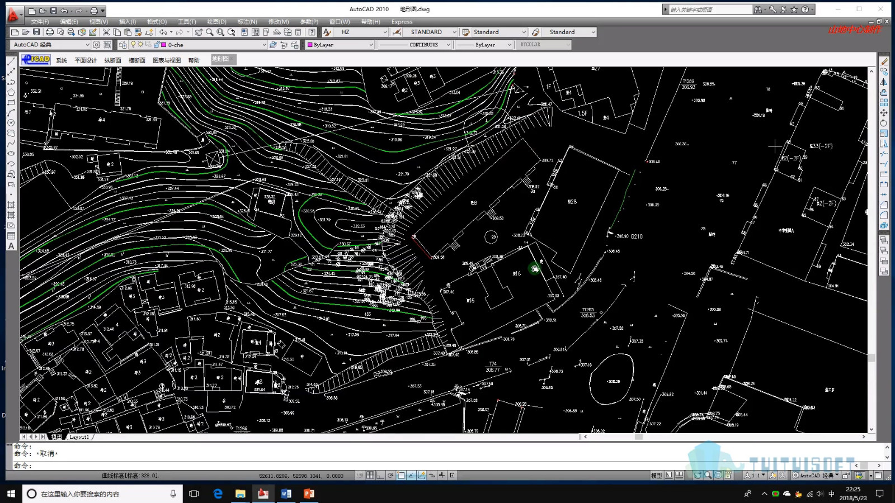Toggle Grid display in status bar
The image size is (895, 503).
[x=370, y=476]
